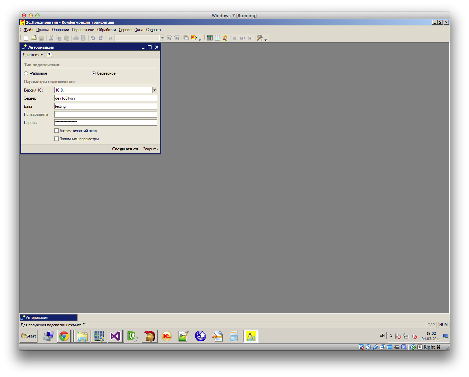Open the Правка menu

[43, 30]
